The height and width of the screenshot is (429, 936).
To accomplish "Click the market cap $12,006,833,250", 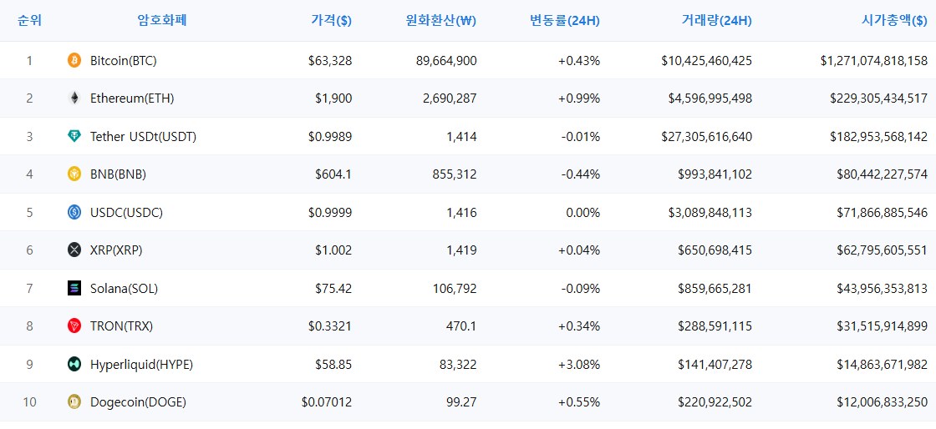I will tap(883, 403).
